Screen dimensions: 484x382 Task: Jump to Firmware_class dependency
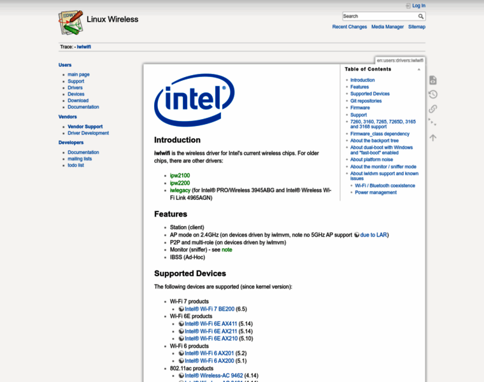(380, 134)
